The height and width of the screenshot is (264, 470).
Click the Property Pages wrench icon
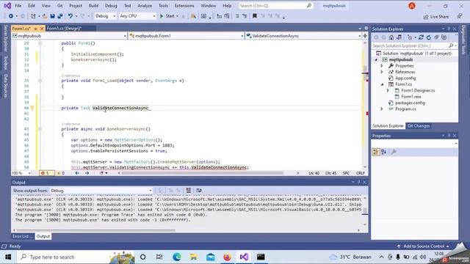click(394, 152)
